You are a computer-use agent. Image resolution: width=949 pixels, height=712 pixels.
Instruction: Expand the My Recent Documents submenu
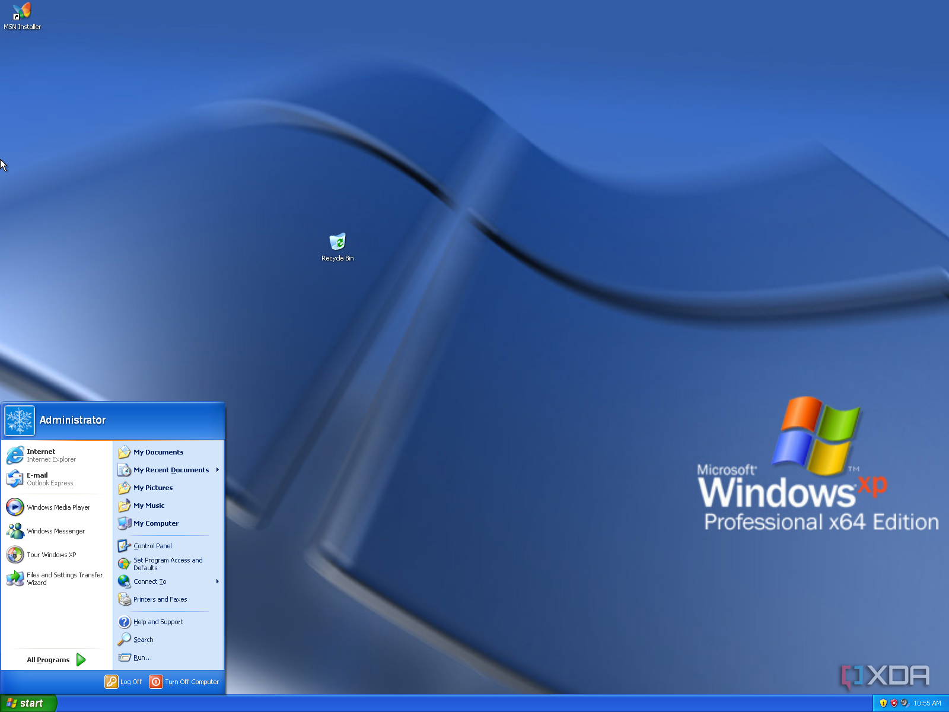click(x=170, y=469)
